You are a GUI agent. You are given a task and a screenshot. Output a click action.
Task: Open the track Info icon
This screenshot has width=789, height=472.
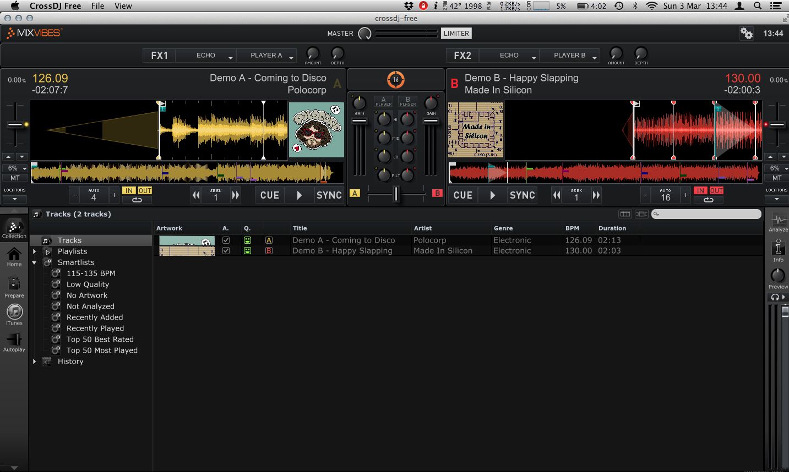[x=778, y=250]
